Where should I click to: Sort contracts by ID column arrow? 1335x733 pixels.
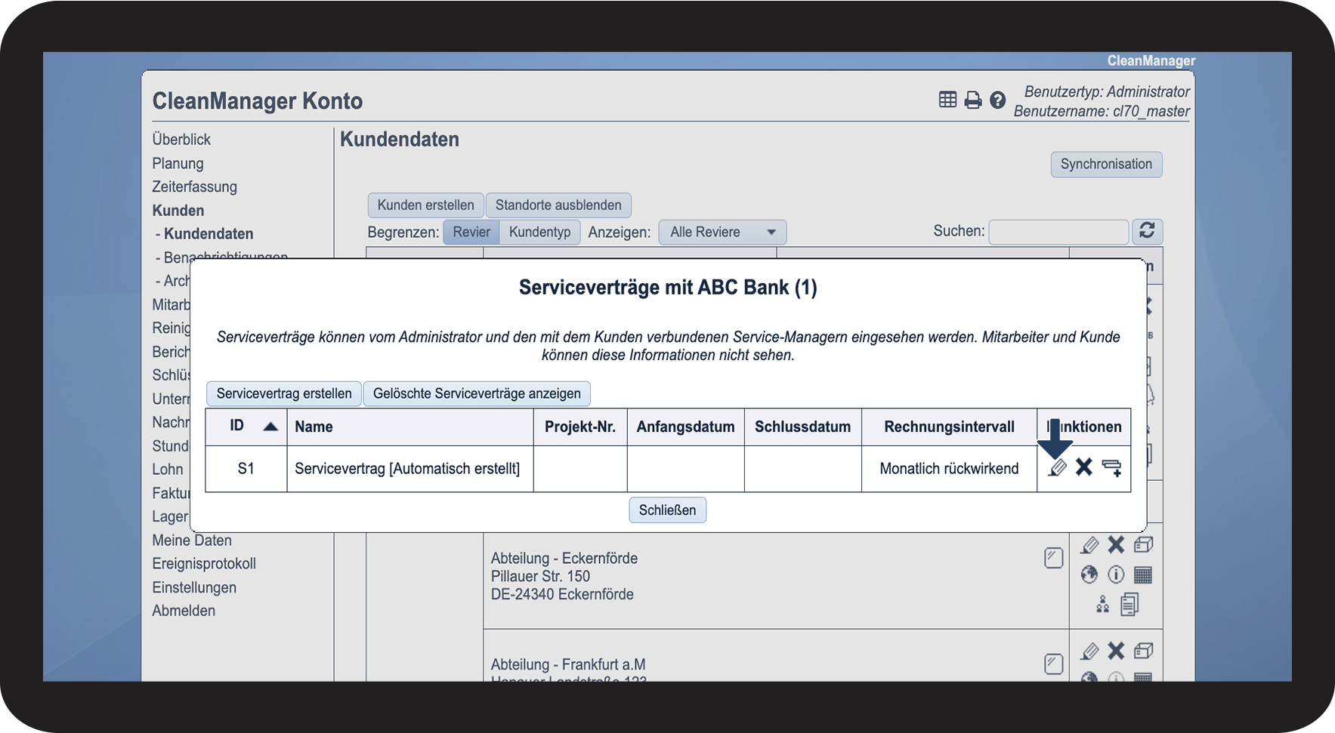click(x=270, y=427)
